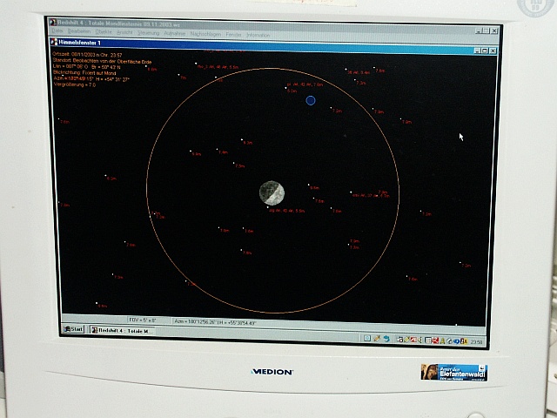The height and width of the screenshot is (418, 557).
Task: Click the pi Ari, 42 Ari star label
Action: pos(305,84)
